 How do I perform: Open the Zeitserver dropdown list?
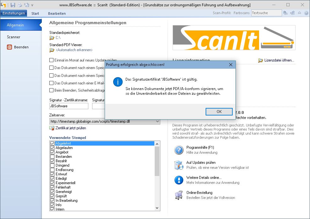pyautogui.click(x=157, y=121)
